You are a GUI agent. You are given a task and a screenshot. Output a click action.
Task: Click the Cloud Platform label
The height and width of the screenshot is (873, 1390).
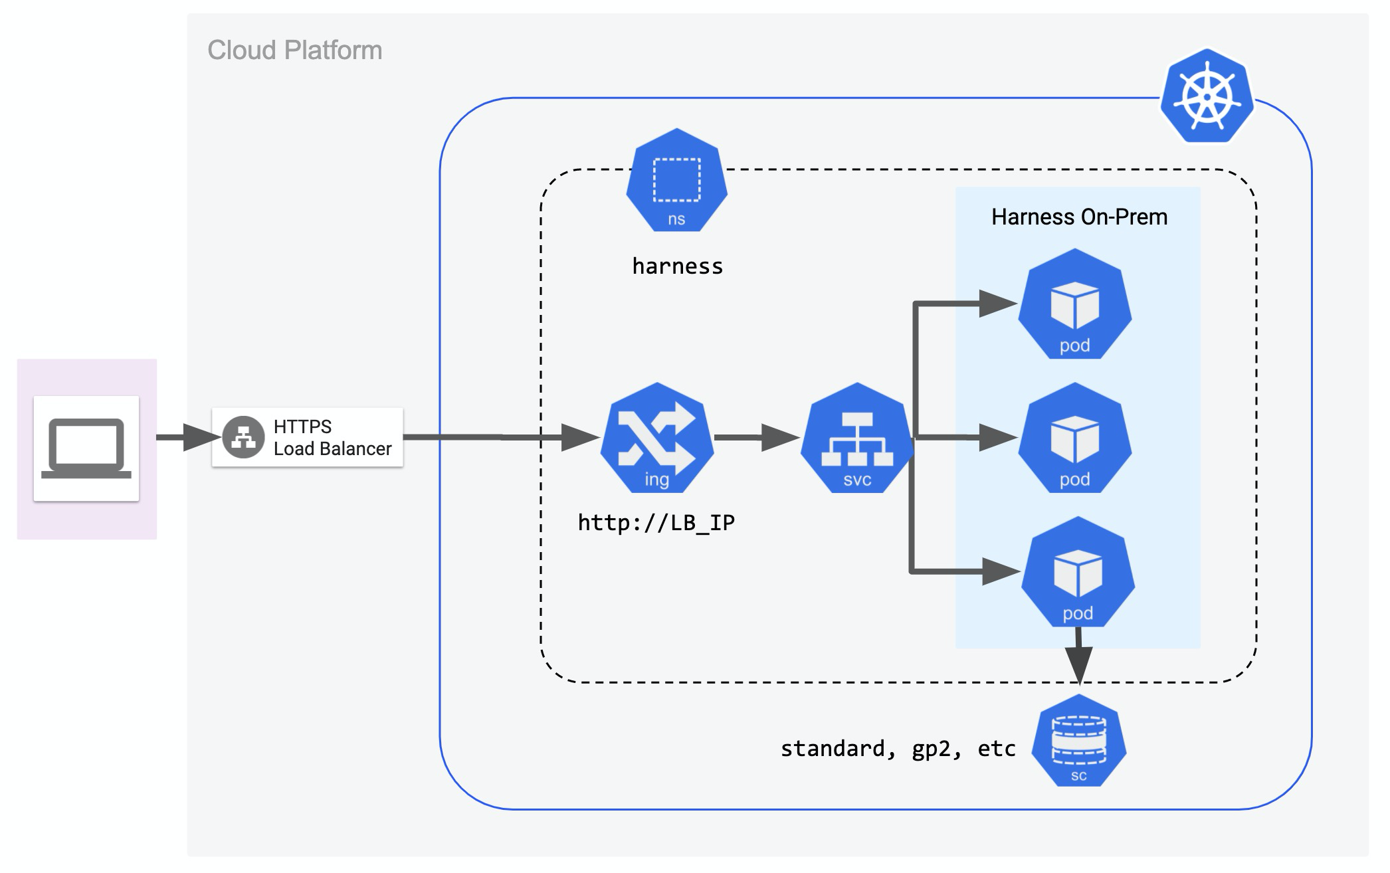(x=295, y=50)
